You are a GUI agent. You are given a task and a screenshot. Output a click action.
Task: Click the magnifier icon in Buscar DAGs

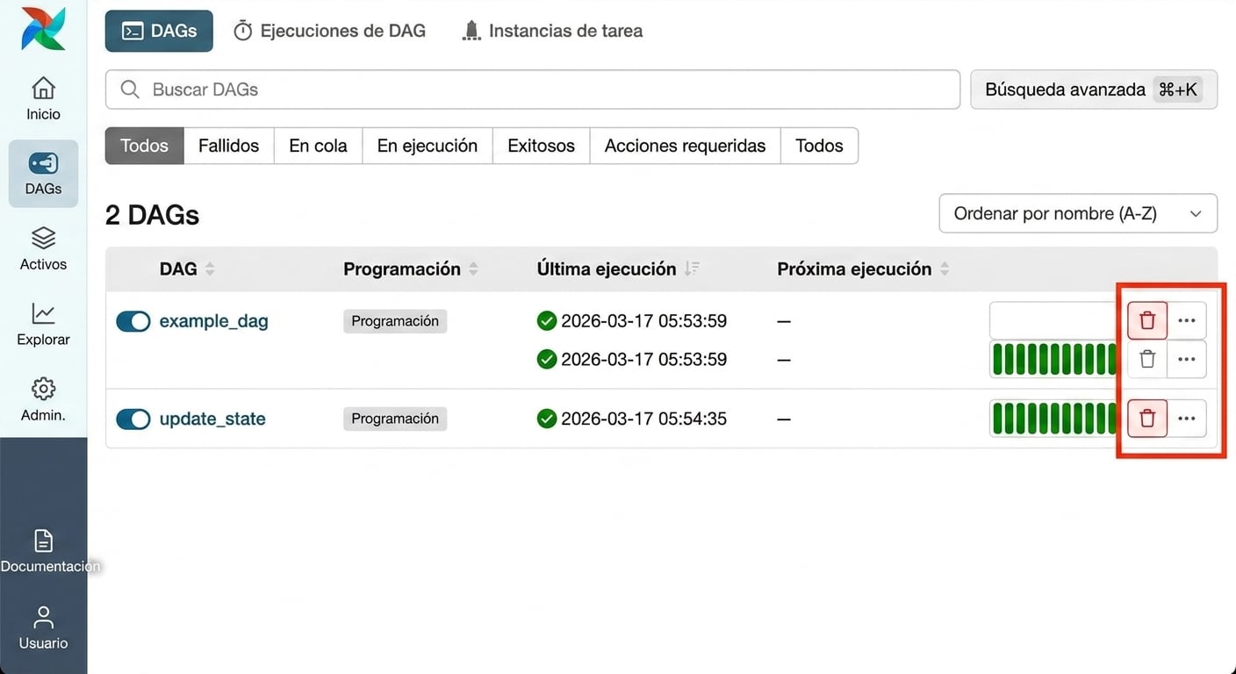pyautogui.click(x=130, y=90)
